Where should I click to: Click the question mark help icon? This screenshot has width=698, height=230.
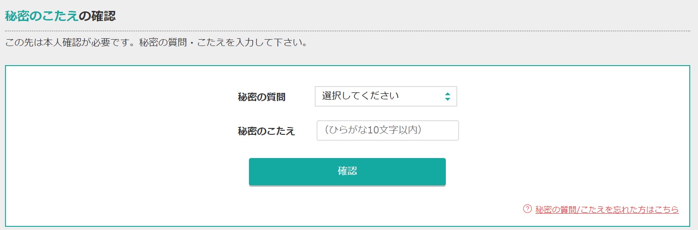tap(527, 209)
